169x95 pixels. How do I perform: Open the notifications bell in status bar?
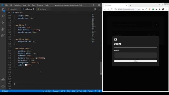(99, 91)
